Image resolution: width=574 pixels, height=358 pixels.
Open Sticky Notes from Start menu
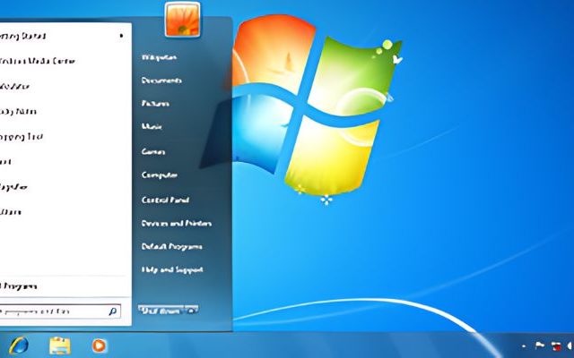[18, 111]
